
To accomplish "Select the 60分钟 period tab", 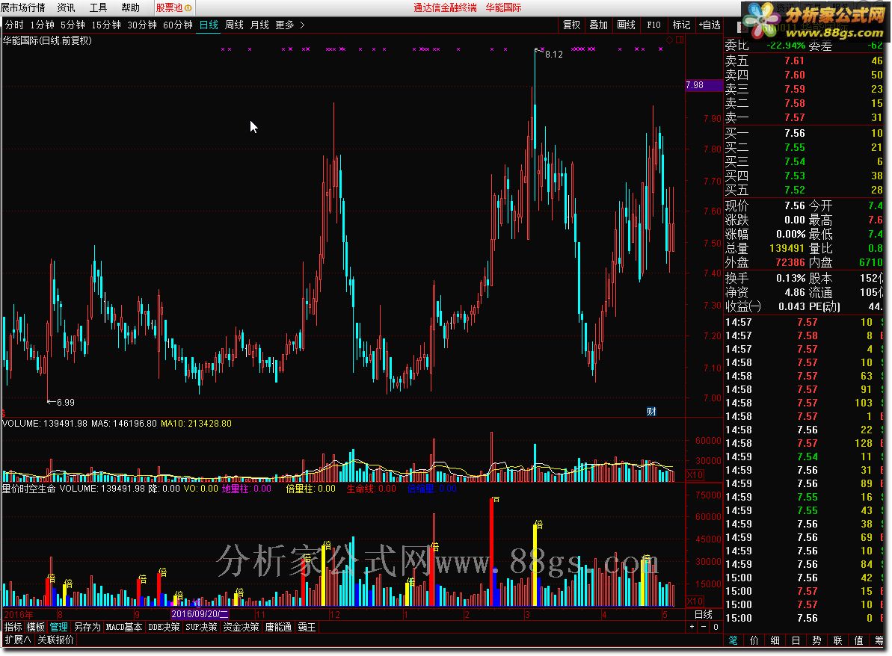I will tap(177, 25).
